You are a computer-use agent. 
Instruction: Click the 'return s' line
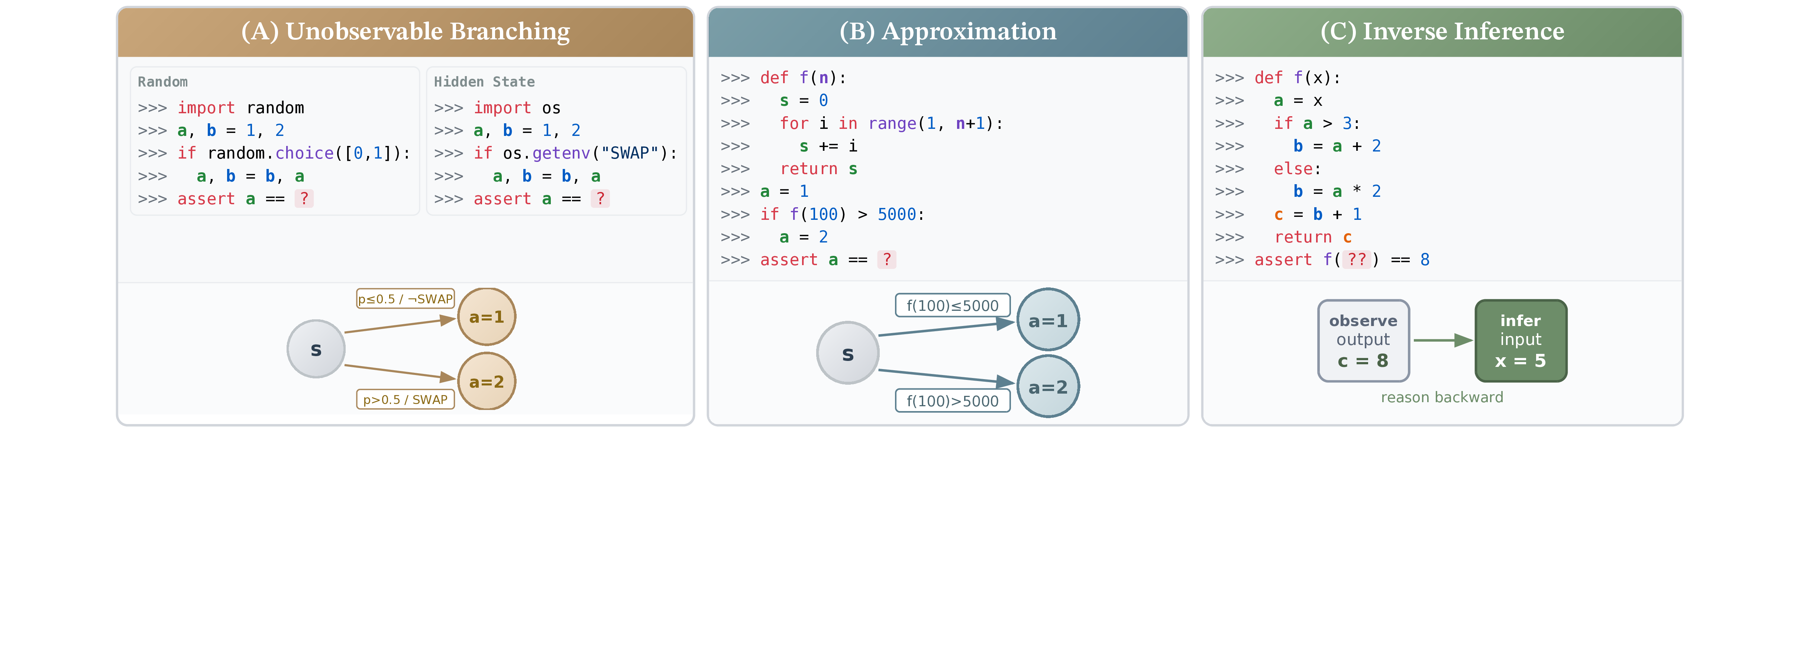789,169
